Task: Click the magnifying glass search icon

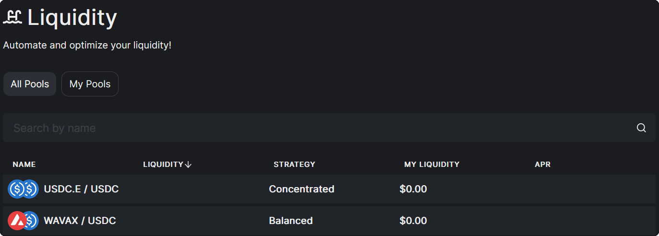Action: [x=641, y=128]
